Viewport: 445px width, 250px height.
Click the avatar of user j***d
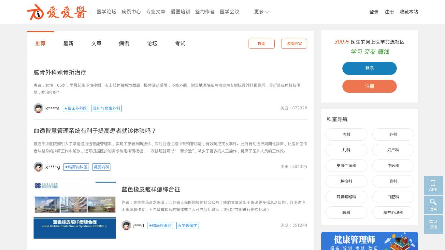tap(126, 225)
